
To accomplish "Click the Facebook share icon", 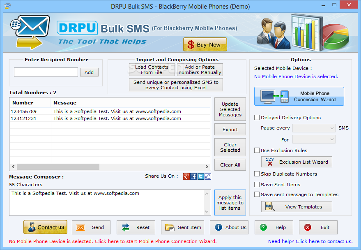I will click(x=193, y=176).
